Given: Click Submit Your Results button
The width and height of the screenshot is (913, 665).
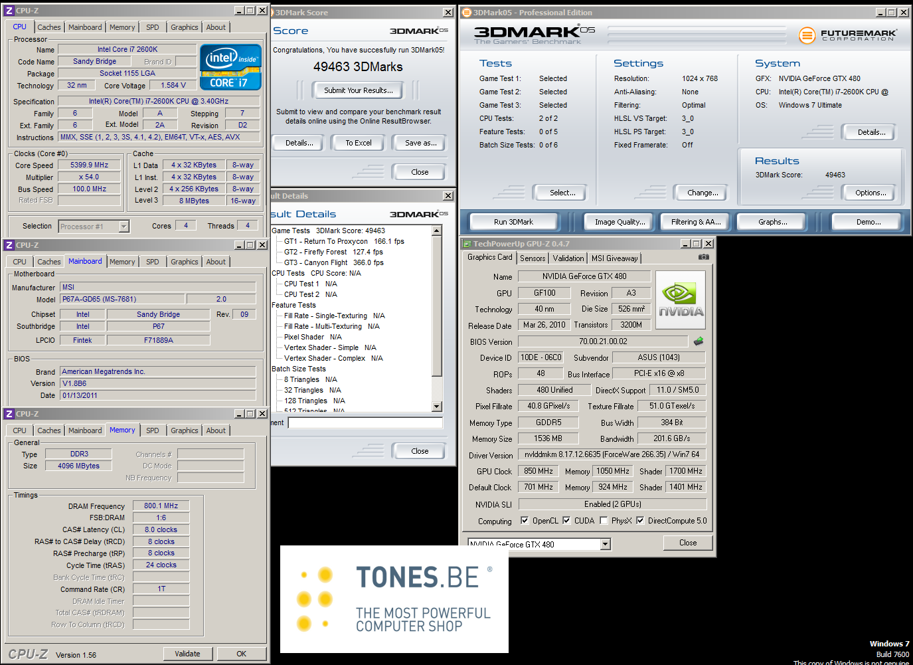Looking at the screenshot, I should 359,90.
